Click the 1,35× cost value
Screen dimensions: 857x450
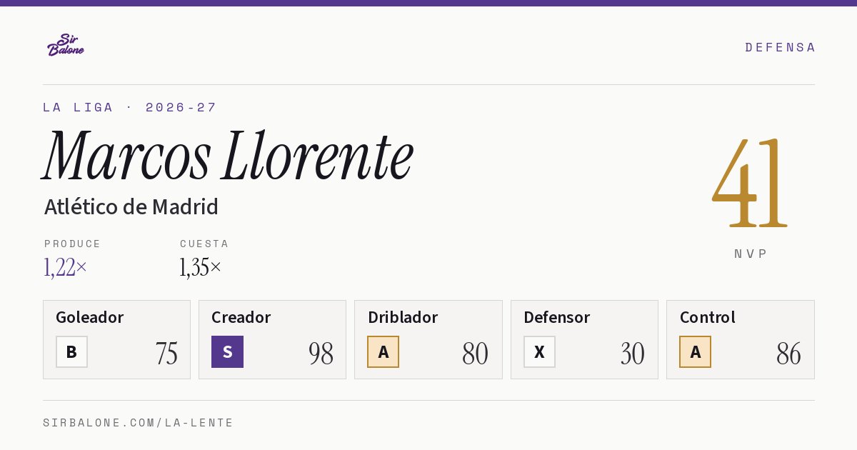click(x=201, y=267)
